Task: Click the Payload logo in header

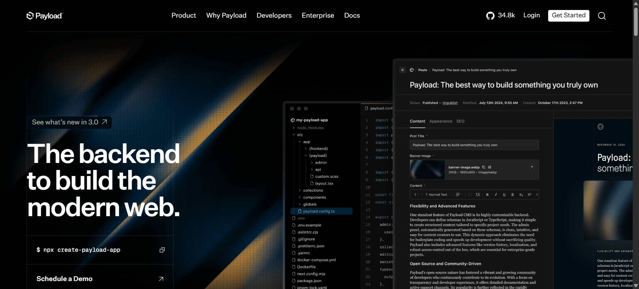Action: pos(45,16)
